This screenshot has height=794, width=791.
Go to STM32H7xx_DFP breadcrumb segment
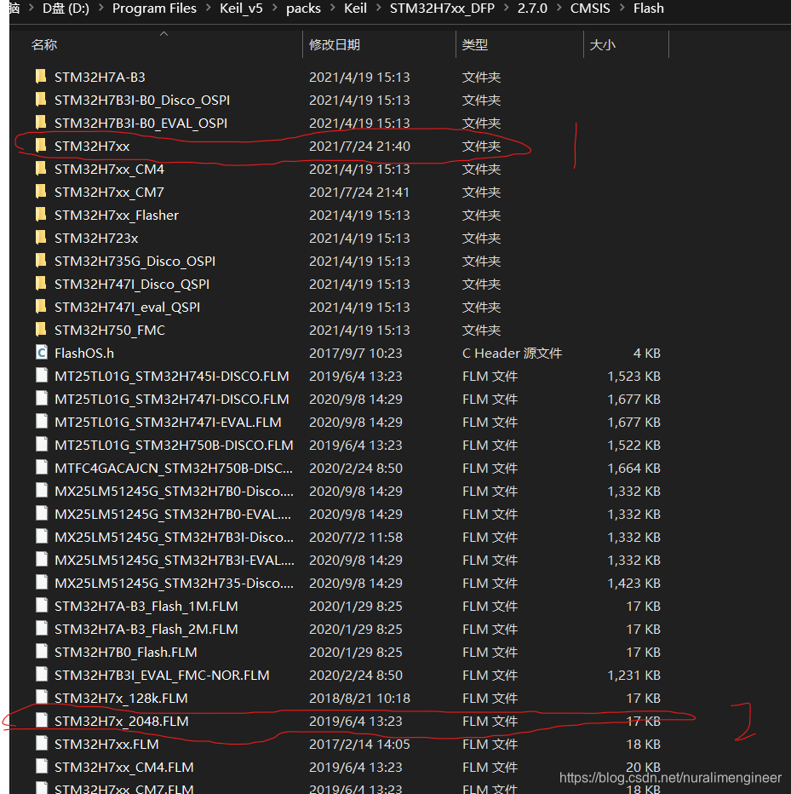pos(442,9)
